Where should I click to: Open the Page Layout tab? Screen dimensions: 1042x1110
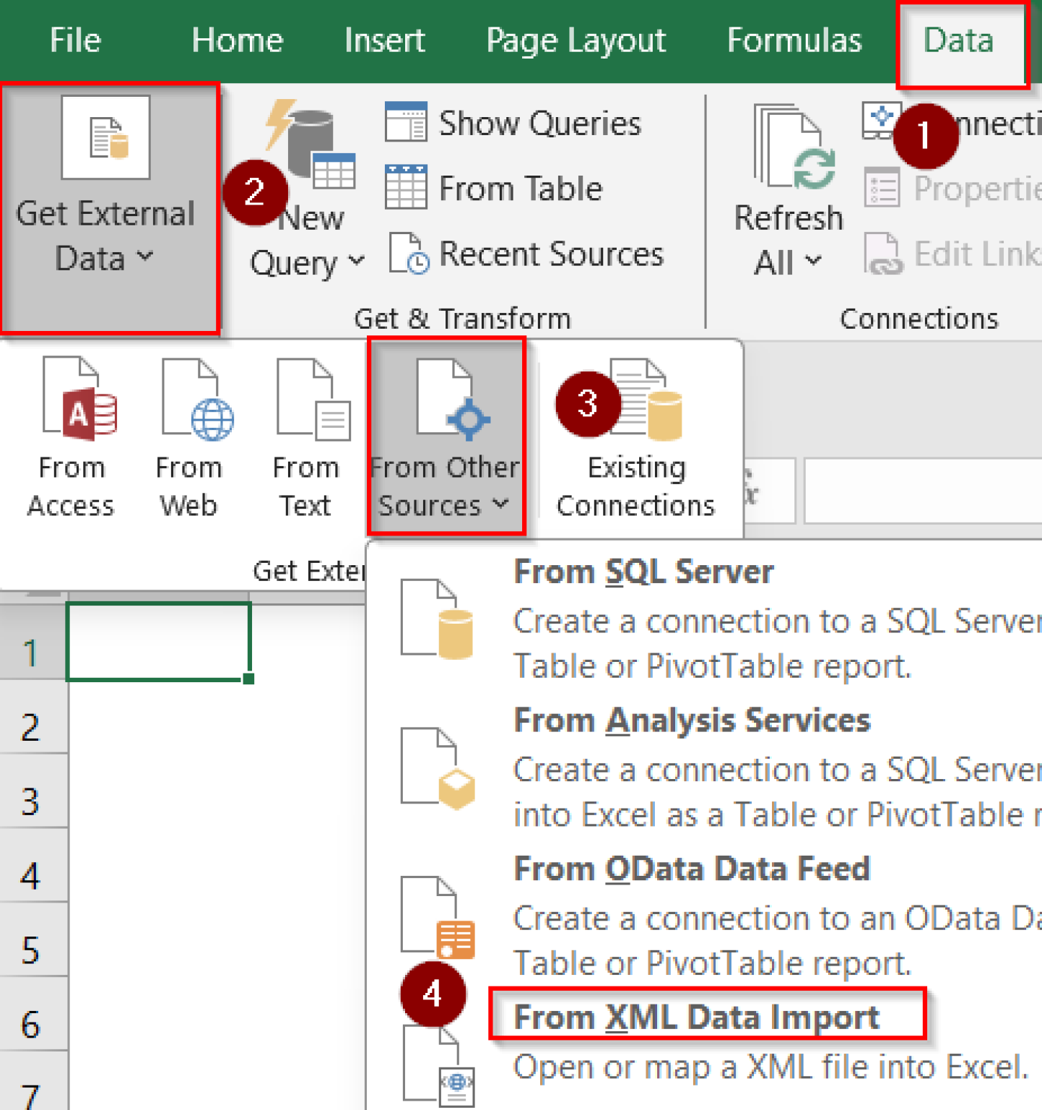[576, 40]
